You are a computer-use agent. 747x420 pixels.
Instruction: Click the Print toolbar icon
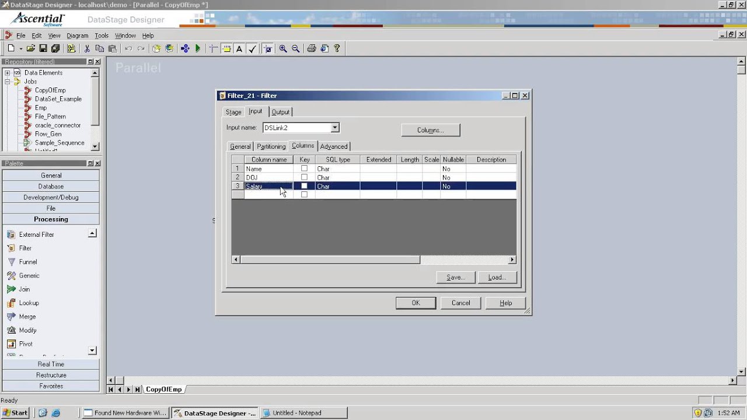point(312,49)
